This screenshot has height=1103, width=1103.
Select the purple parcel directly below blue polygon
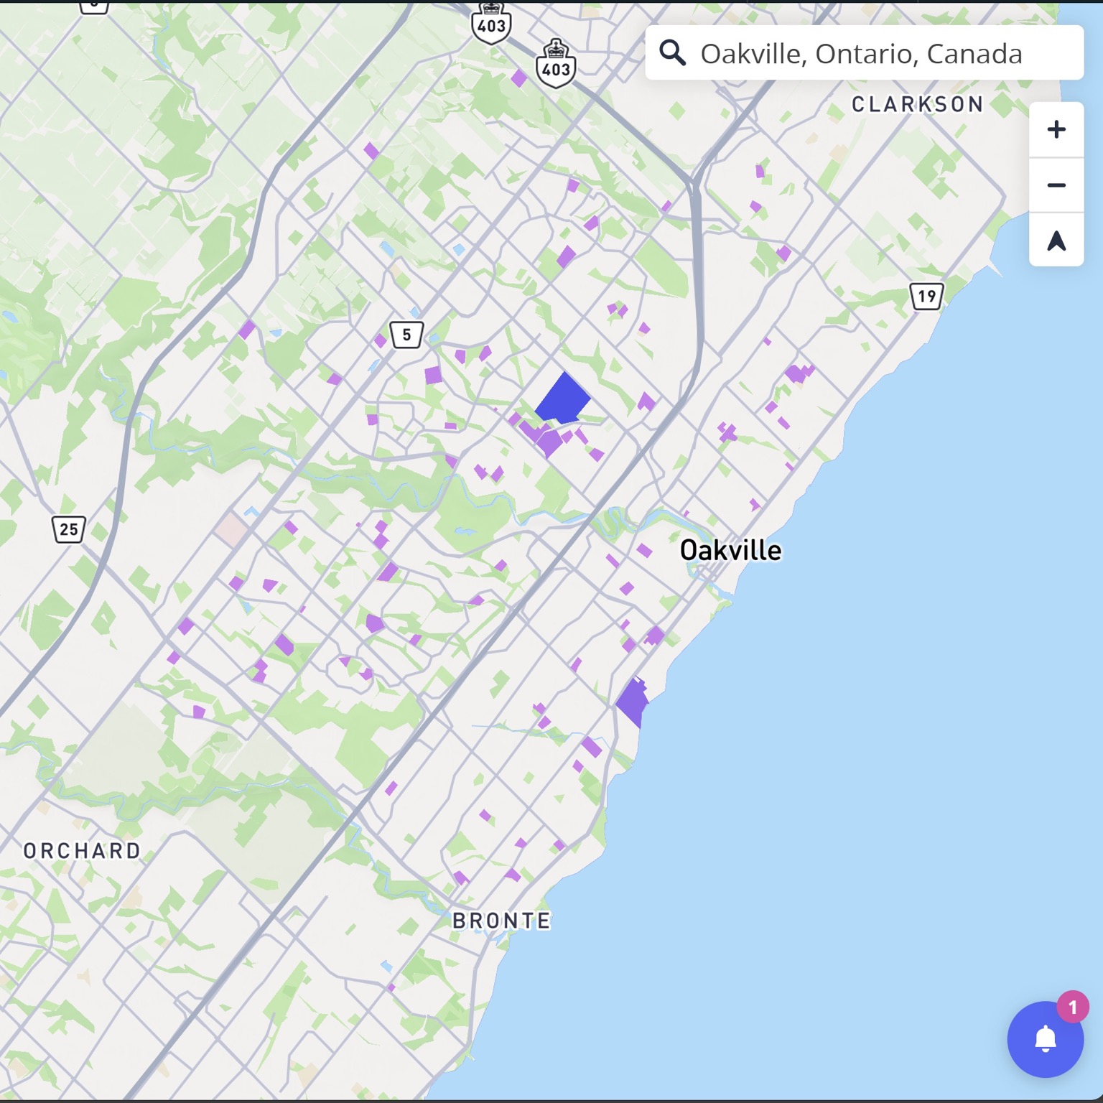point(547,441)
